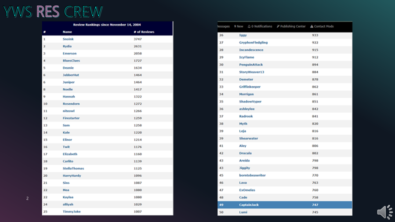Open the Lumi profile link

243,212
